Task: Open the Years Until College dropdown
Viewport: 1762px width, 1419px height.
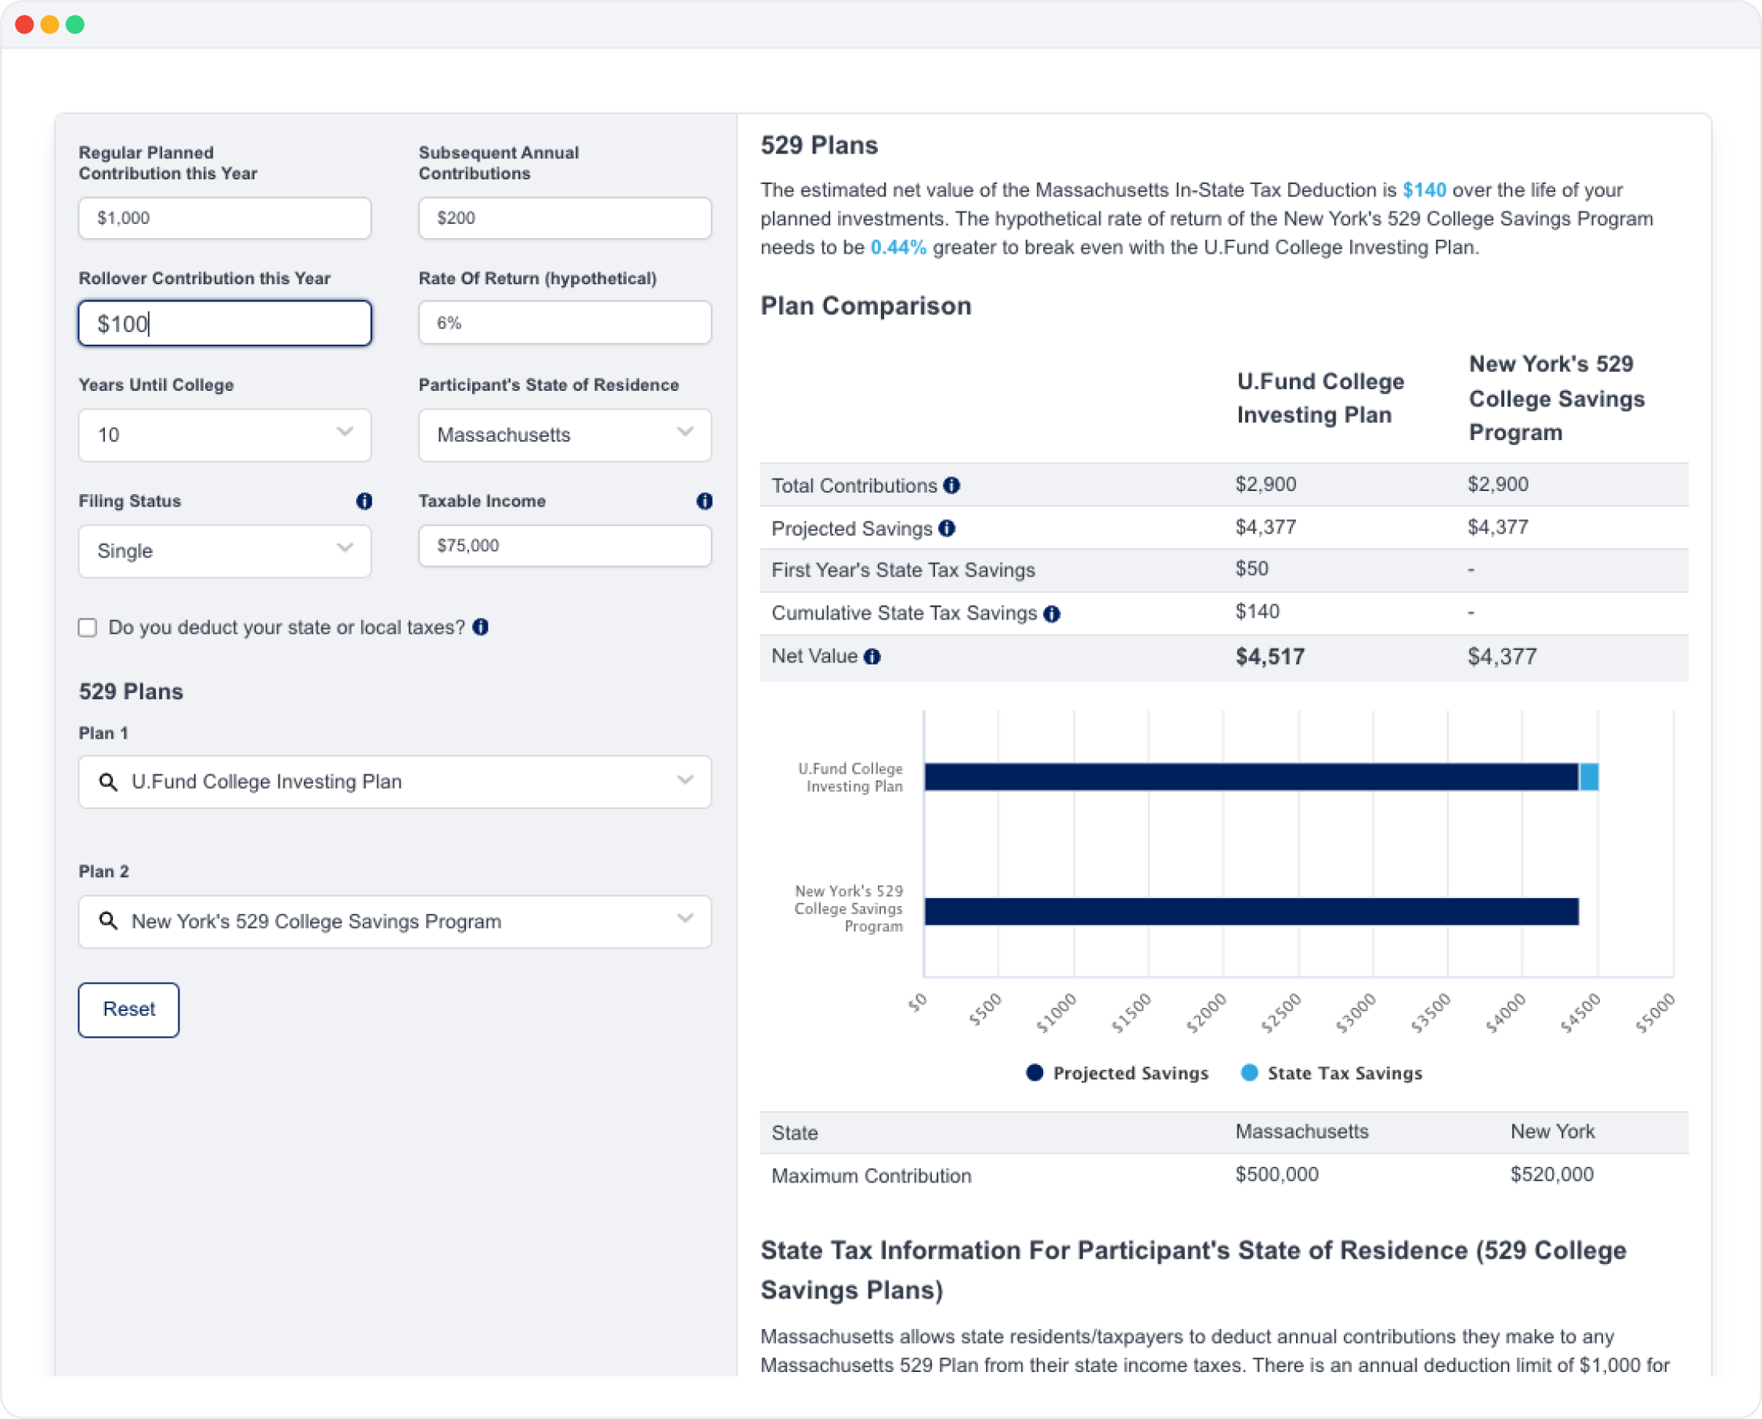Action: click(x=225, y=435)
